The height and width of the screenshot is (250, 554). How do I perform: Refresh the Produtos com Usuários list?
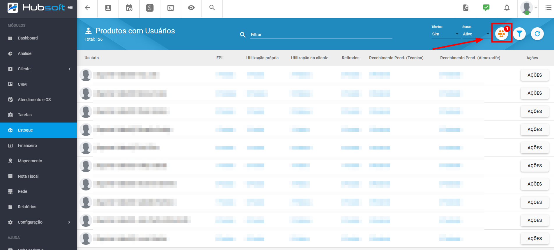click(537, 34)
